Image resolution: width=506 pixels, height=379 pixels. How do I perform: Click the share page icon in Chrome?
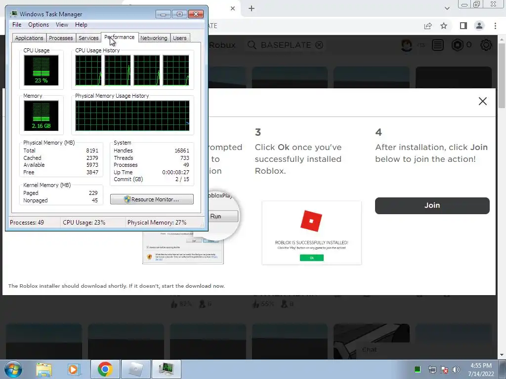click(x=428, y=26)
